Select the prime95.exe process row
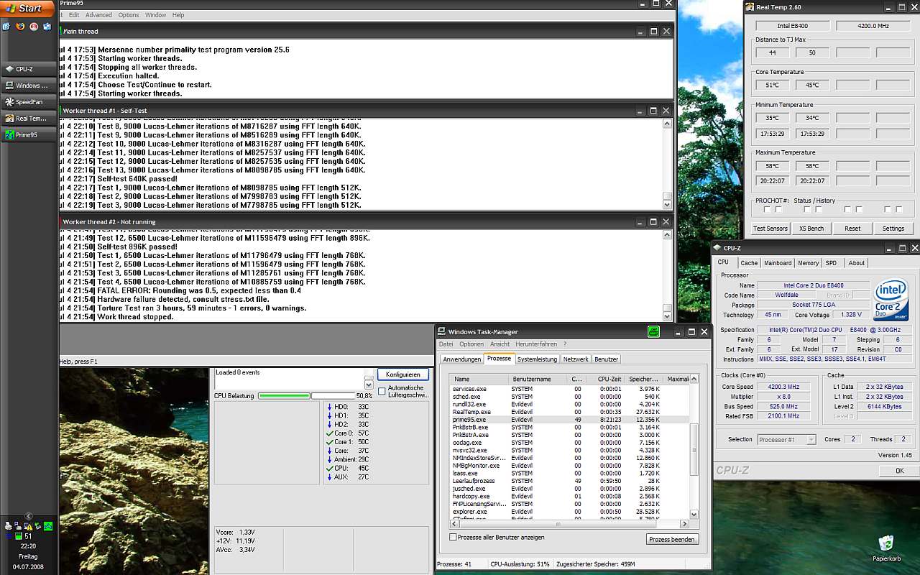Screen dimensions: 920x575 (x=569, y=420)
